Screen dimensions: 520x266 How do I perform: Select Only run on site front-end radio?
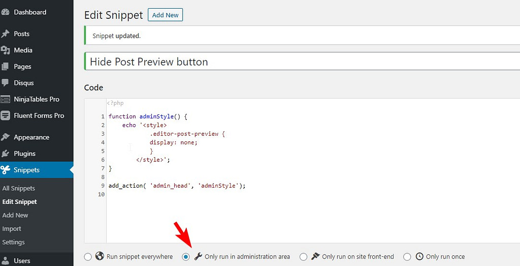tap(303, 257)
